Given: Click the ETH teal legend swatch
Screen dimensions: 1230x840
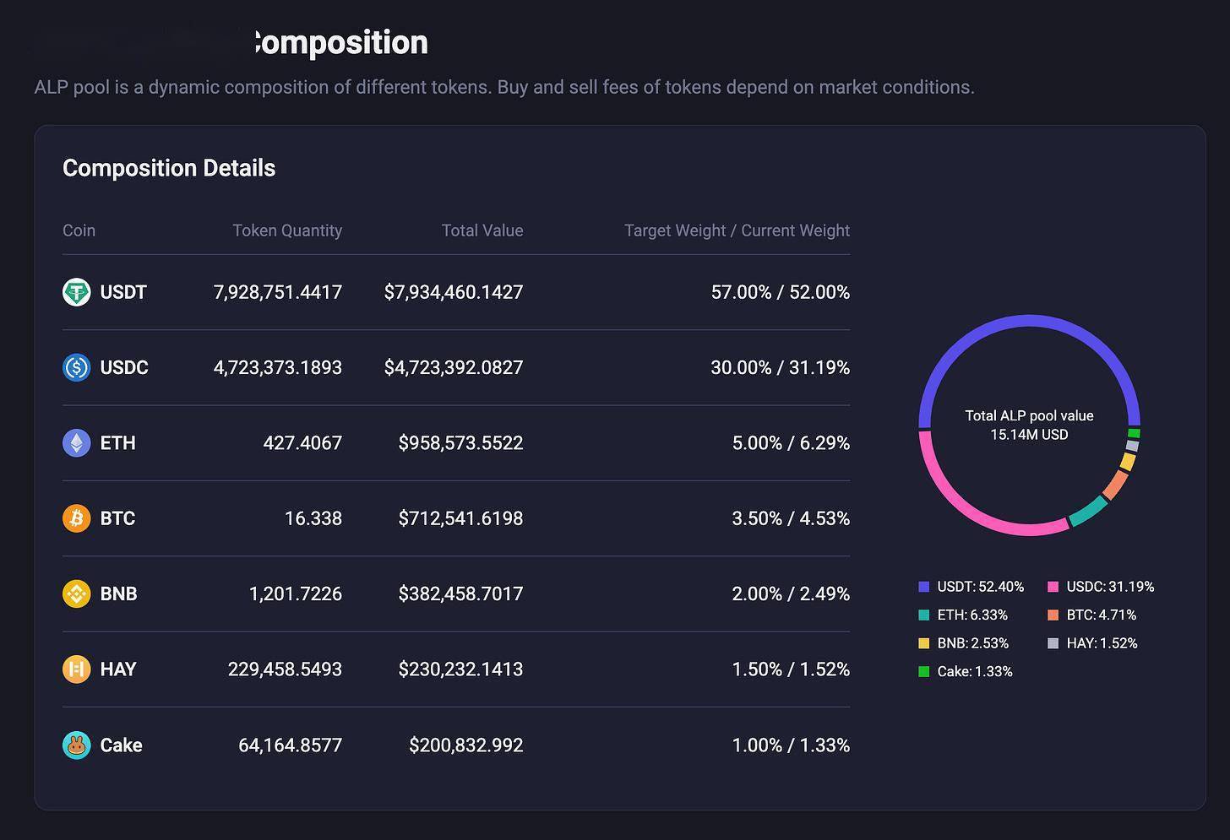Looking at the screenshot, I should click(924, 615).
